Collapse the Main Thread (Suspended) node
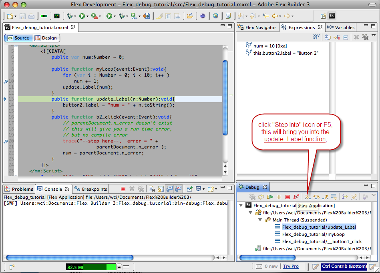This screenshot has height=273, width=380. 260,220
